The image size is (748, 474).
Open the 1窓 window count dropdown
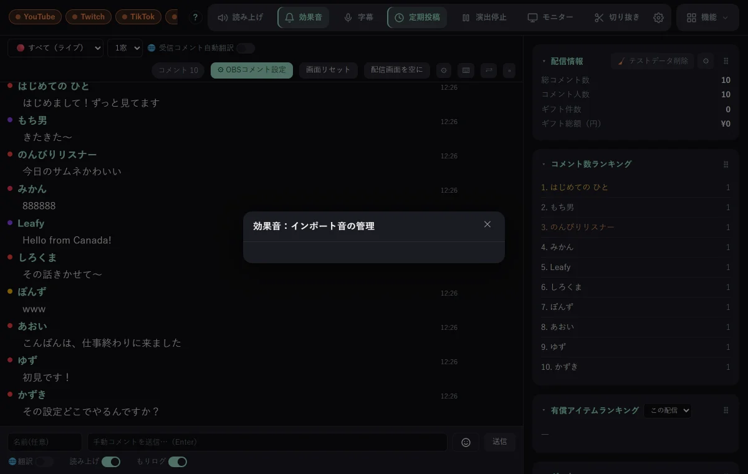pyautogui.click(x=125, y=48)
